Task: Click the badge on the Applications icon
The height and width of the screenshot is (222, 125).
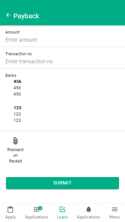Action: (x=40, y=208)
